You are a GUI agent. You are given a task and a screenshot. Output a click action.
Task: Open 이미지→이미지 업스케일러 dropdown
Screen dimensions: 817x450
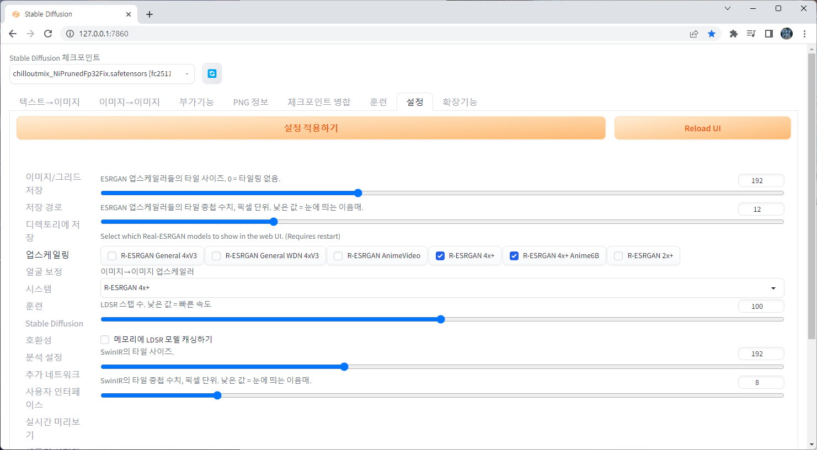click(442, 288)
